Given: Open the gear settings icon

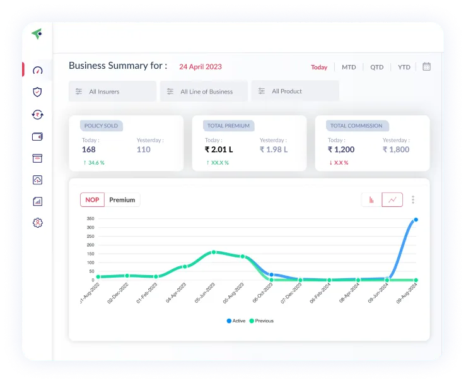Looking at the screenshot, I should (x=38, y=223).
